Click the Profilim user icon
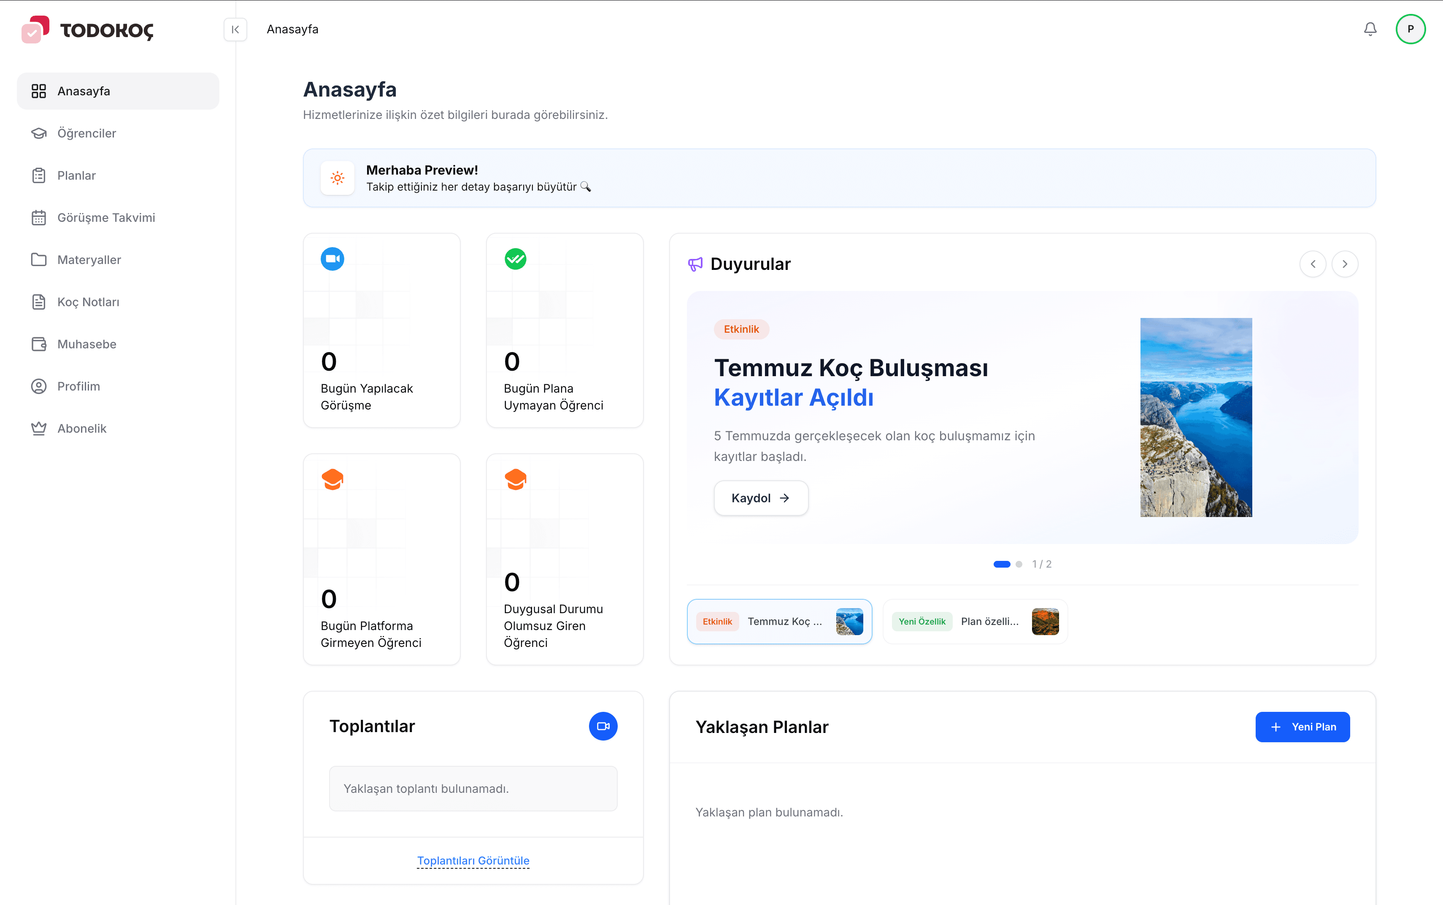1443x905 pixels. [39, 386]
